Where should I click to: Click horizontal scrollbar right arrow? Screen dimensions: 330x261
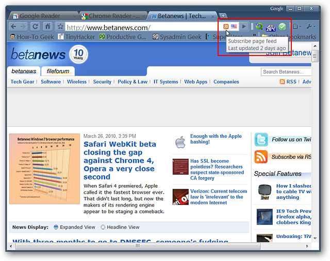click(307, 246)
